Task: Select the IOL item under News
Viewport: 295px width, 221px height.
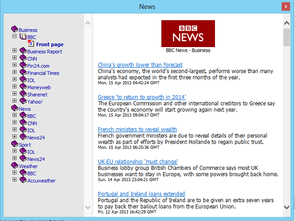Action: (31, 130)
